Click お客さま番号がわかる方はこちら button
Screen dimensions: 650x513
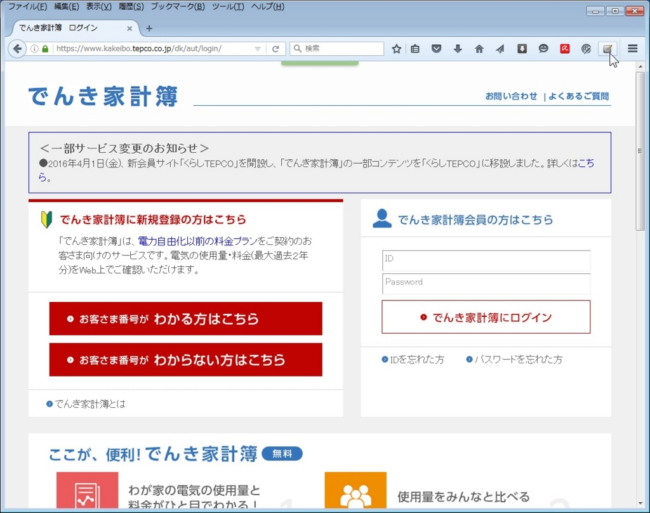185,318
